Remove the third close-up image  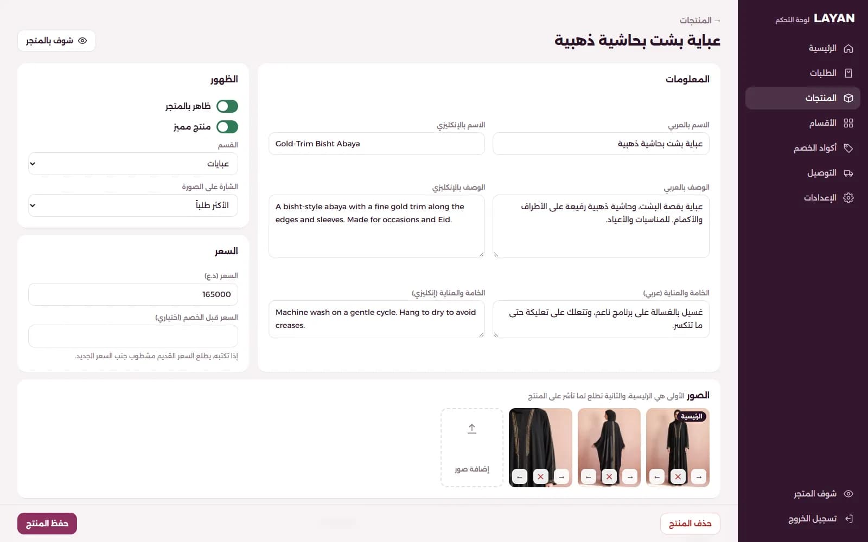point(540,477)
